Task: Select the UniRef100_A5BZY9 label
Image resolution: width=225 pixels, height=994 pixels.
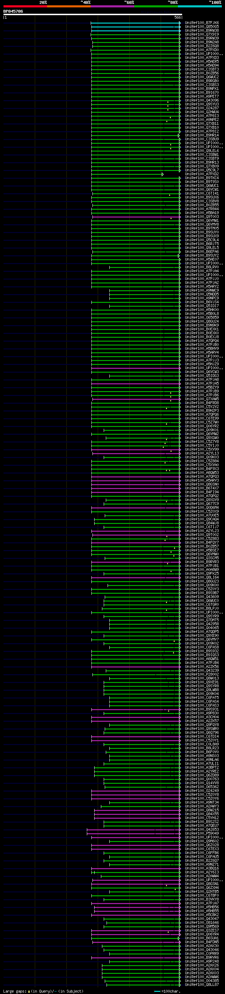Action: [x=202, y=388]
